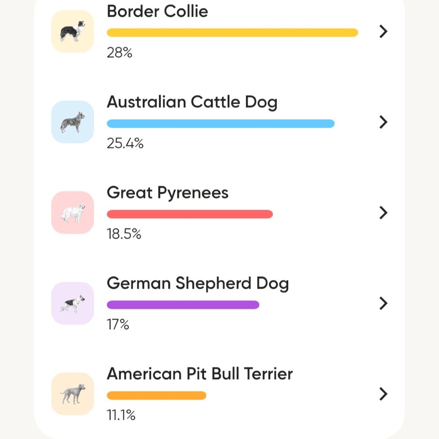
Task: Expand Border Collie details chevron
Action: (x=383, y=31)
